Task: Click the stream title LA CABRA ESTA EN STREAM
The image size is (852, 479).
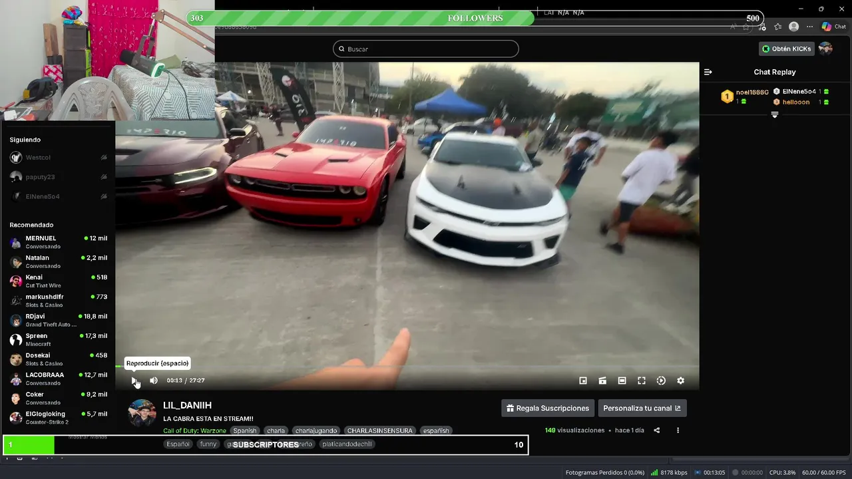Action: 208,418
